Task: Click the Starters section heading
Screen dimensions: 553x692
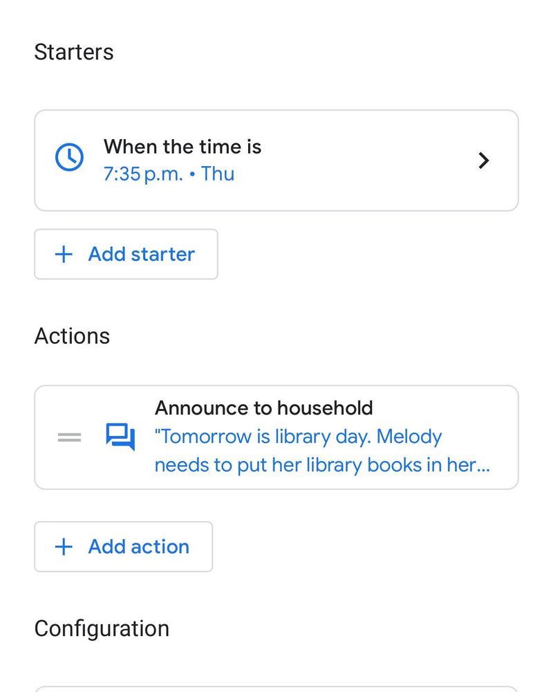Action: [x=74, y=52]
